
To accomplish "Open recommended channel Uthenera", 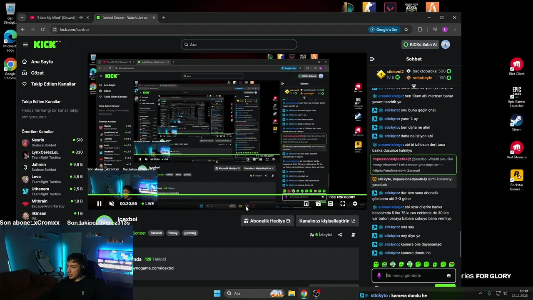I will coord(52,191).
